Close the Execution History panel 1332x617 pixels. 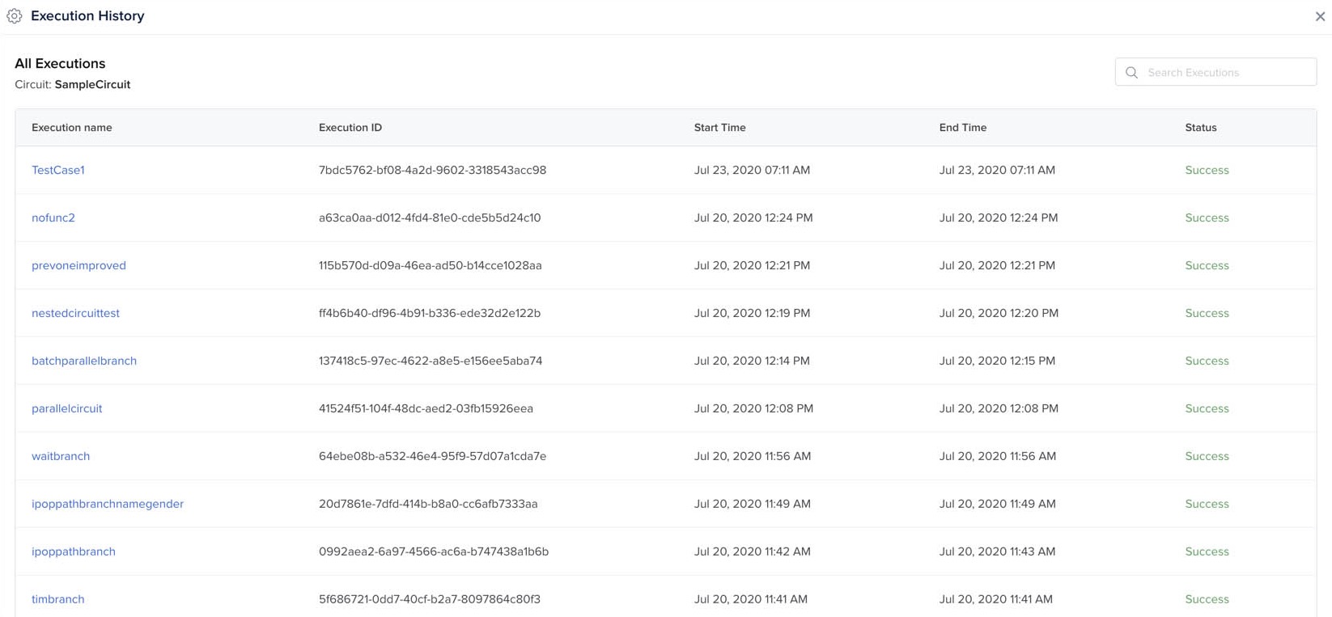pyautogui.click(x=1320, y=16)
